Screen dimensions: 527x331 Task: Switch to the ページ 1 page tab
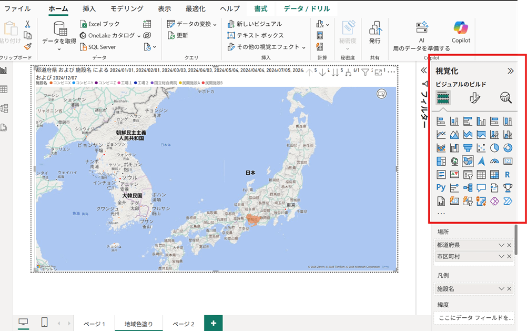point(95,324)
